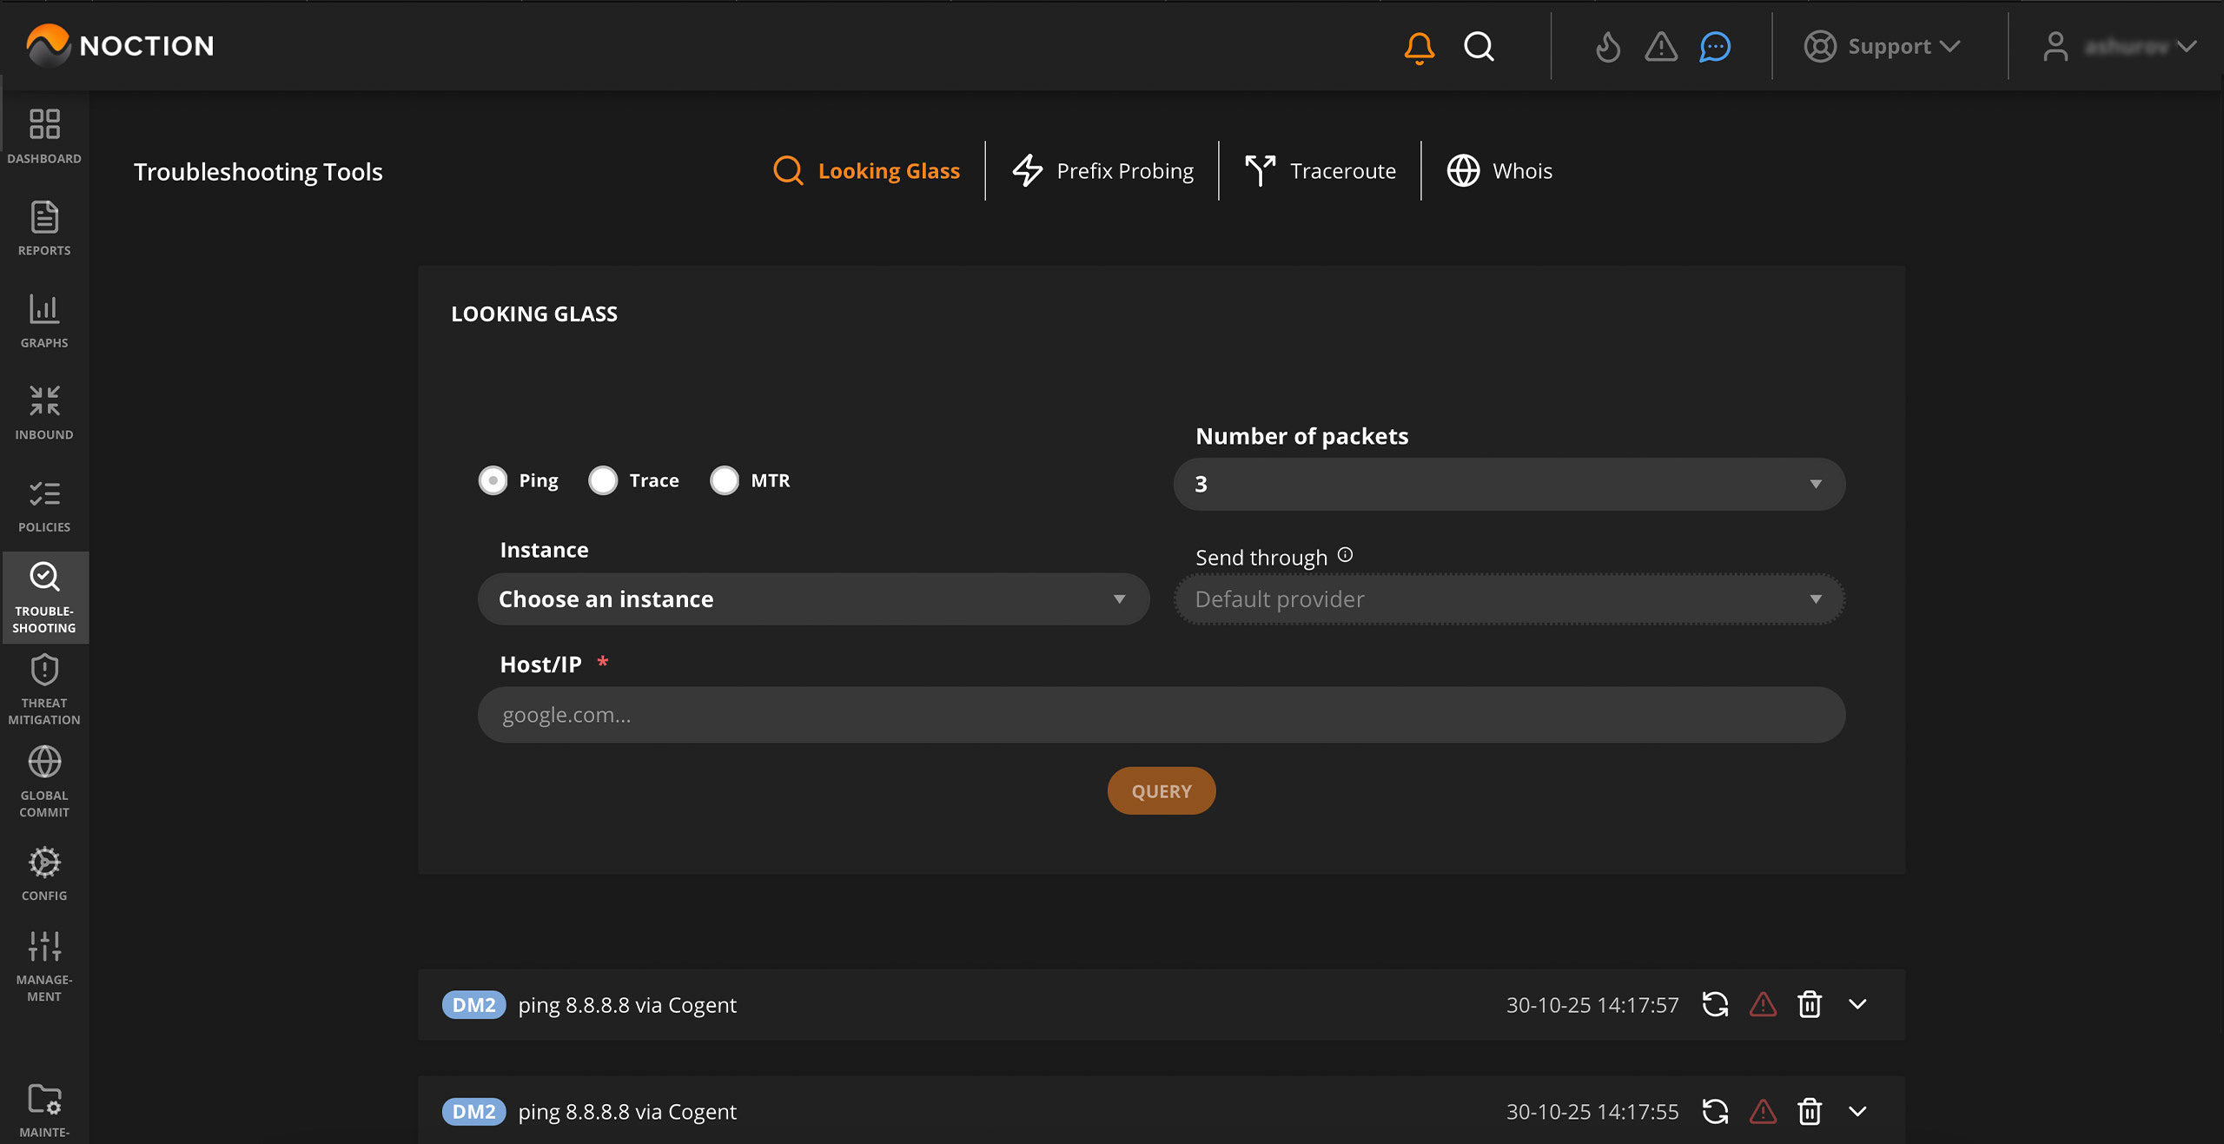Screen dimensions: 2224x1144
Task: Open the Number of packets dropdown
Action: (x=1509, y=484)
